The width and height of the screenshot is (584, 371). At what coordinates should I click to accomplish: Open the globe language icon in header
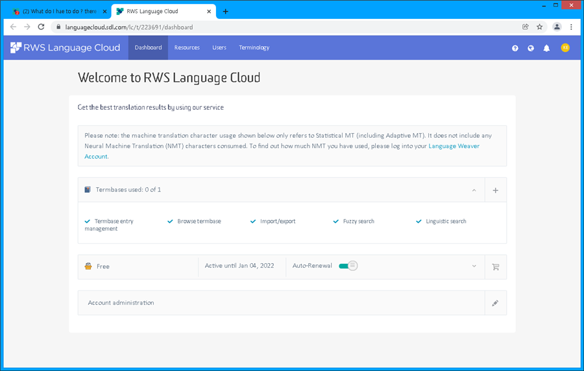[x=531, y=48]
